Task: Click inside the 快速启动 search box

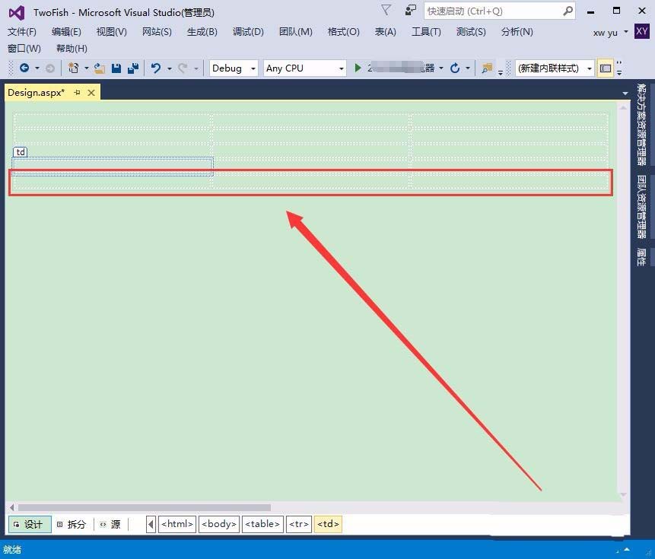Action: 494,11
